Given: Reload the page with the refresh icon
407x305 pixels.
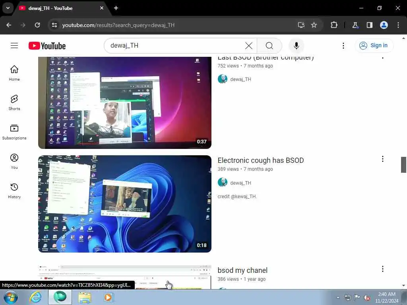Looking at the screenshot, I should click(37, 25).
